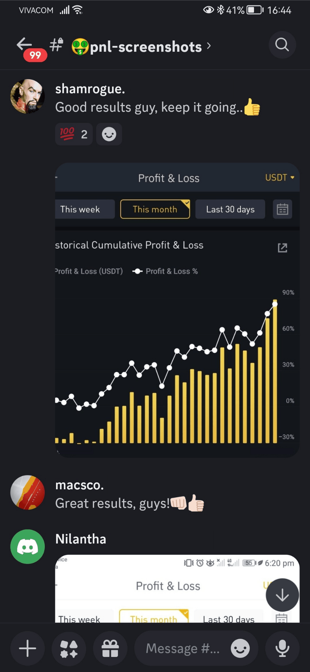Image resolution: width=310 pixels, height=672 pixels.
Task: Tap the microphone voice message icon
Action: click(282, 649)
